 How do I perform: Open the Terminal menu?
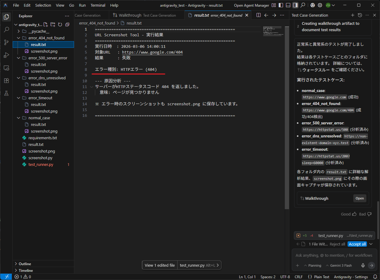click(x=98, y=5)
